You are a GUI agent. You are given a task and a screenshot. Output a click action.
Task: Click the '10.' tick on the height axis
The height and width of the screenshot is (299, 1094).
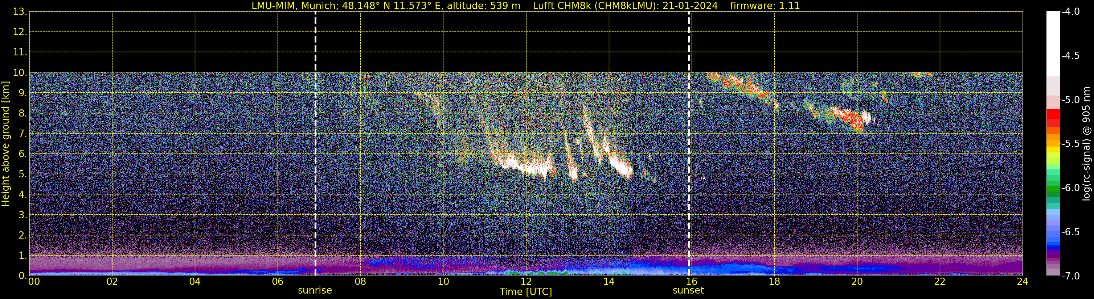[x=20, y=73]
